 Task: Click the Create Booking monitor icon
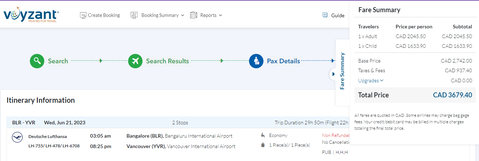(x=83, y=15)
